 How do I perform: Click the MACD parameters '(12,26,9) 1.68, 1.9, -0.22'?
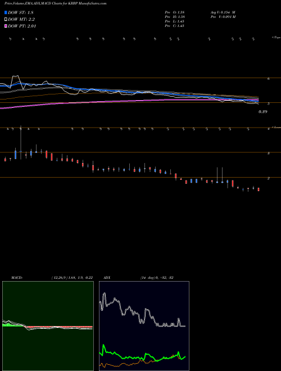pyautogui.click(x=72, y=278)
